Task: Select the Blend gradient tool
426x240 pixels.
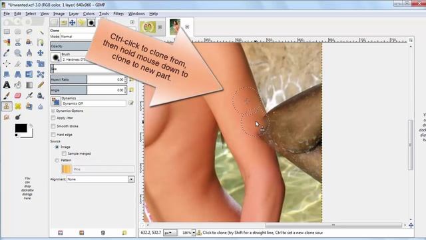Action: tap(29, 85)
